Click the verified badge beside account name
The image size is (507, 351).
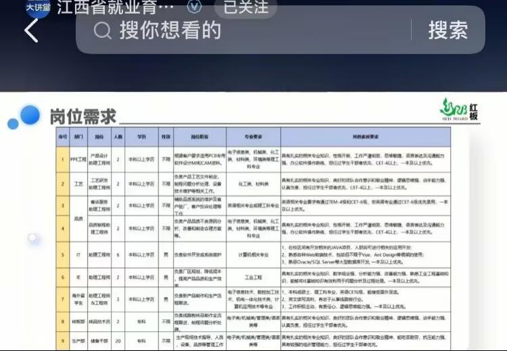[194, 7]
